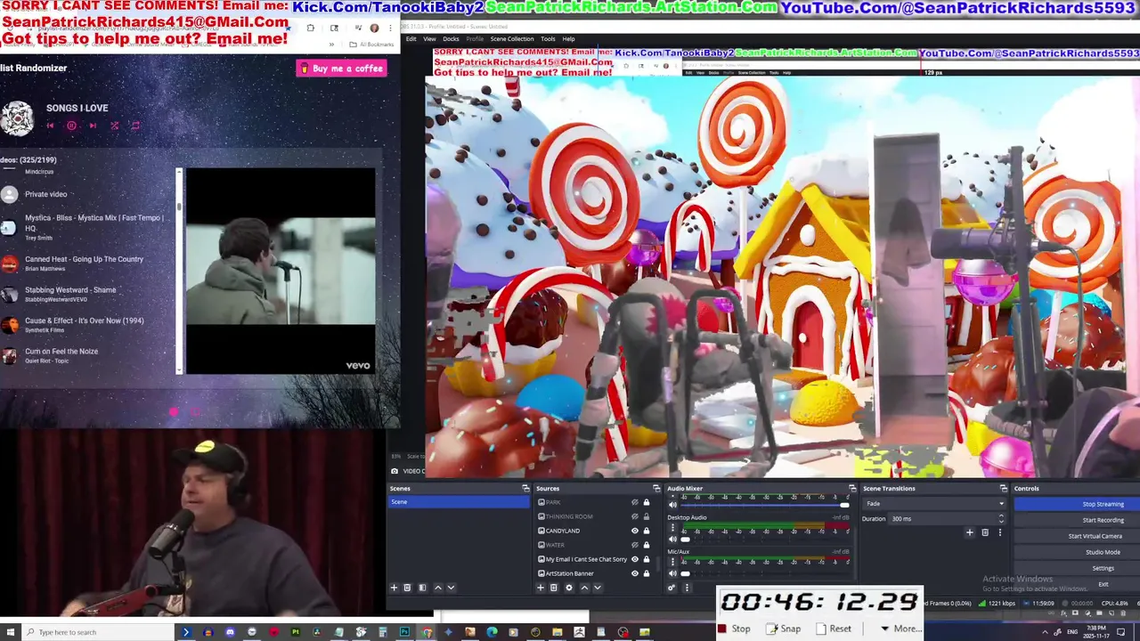Click the playlist vertical scrollbar
The height and width of the screenshot is (641, 1140).
(179, 272)
